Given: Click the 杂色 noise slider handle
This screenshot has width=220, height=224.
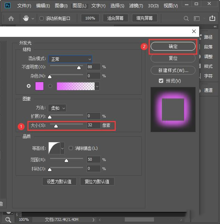Looking at the screenshot, I should click(x=50, y=77).
